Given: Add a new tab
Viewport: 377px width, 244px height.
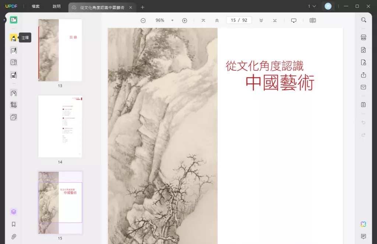Looking at the screenshot, I should [x=142, y=7].
